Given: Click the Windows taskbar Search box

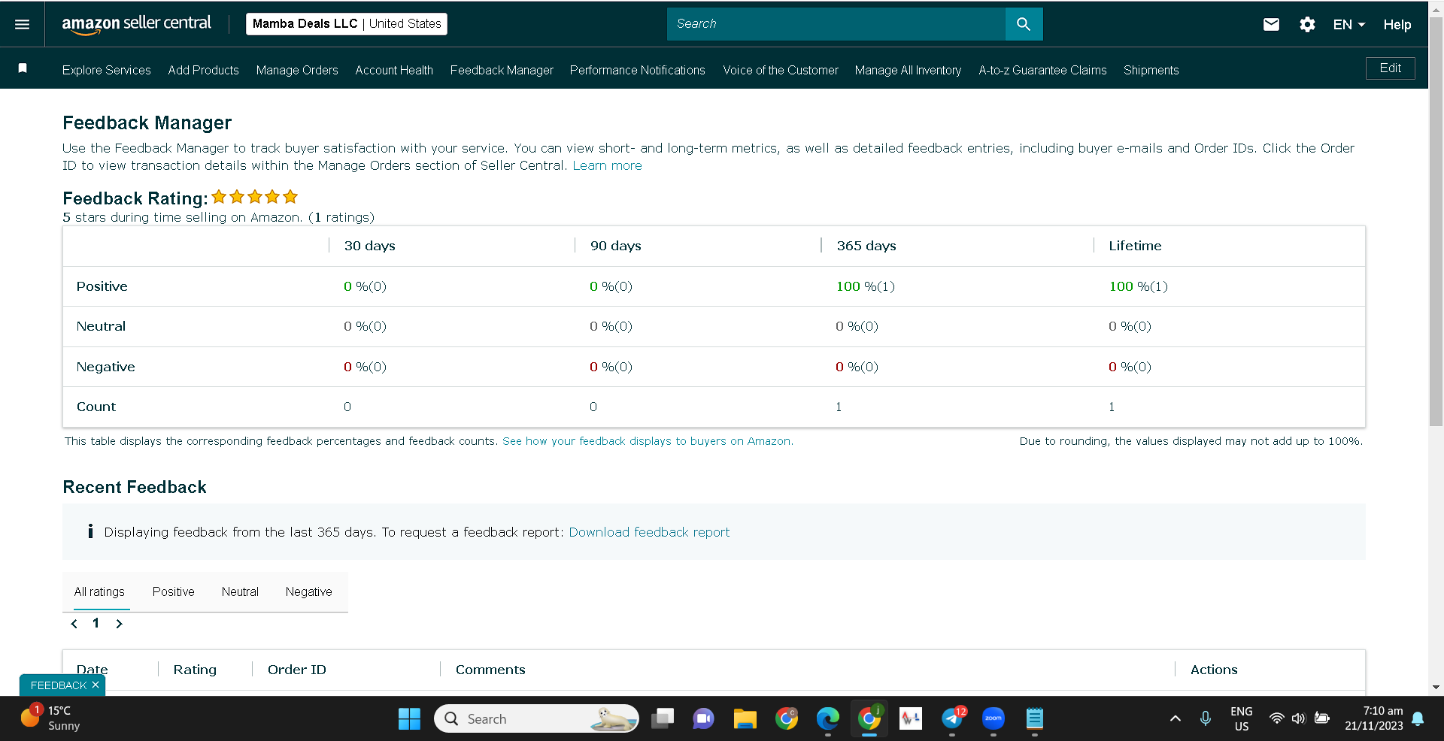Looking at the screenshot, I should tap(536, 719).
